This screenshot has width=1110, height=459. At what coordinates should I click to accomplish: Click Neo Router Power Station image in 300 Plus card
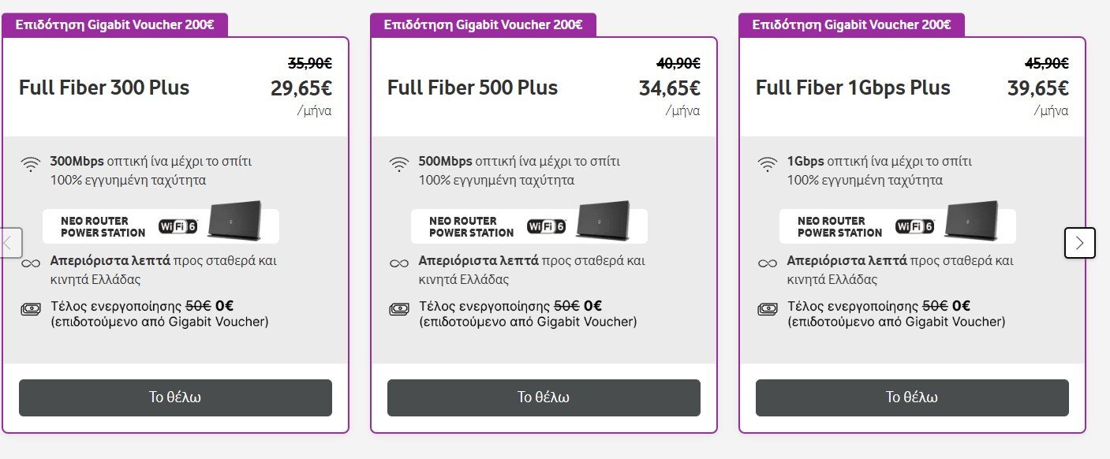161,223
